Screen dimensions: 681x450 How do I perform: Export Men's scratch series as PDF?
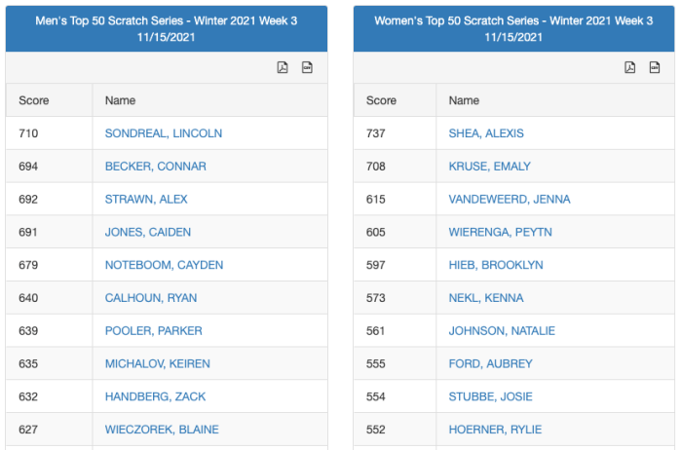click(283, 67)
